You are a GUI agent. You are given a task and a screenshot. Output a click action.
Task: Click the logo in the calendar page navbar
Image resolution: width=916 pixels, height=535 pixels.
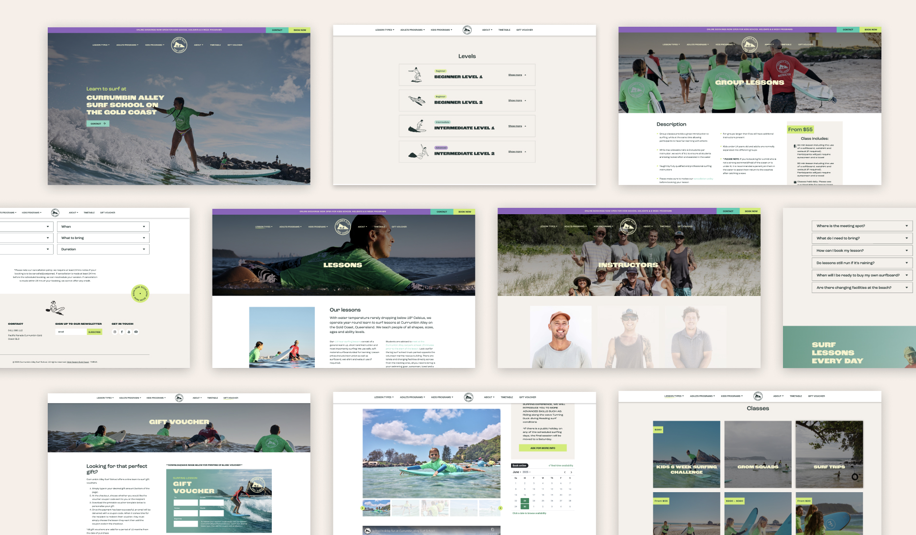tap(468, 397)
